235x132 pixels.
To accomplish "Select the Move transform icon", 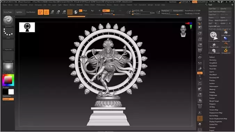I will coord(52,12).
